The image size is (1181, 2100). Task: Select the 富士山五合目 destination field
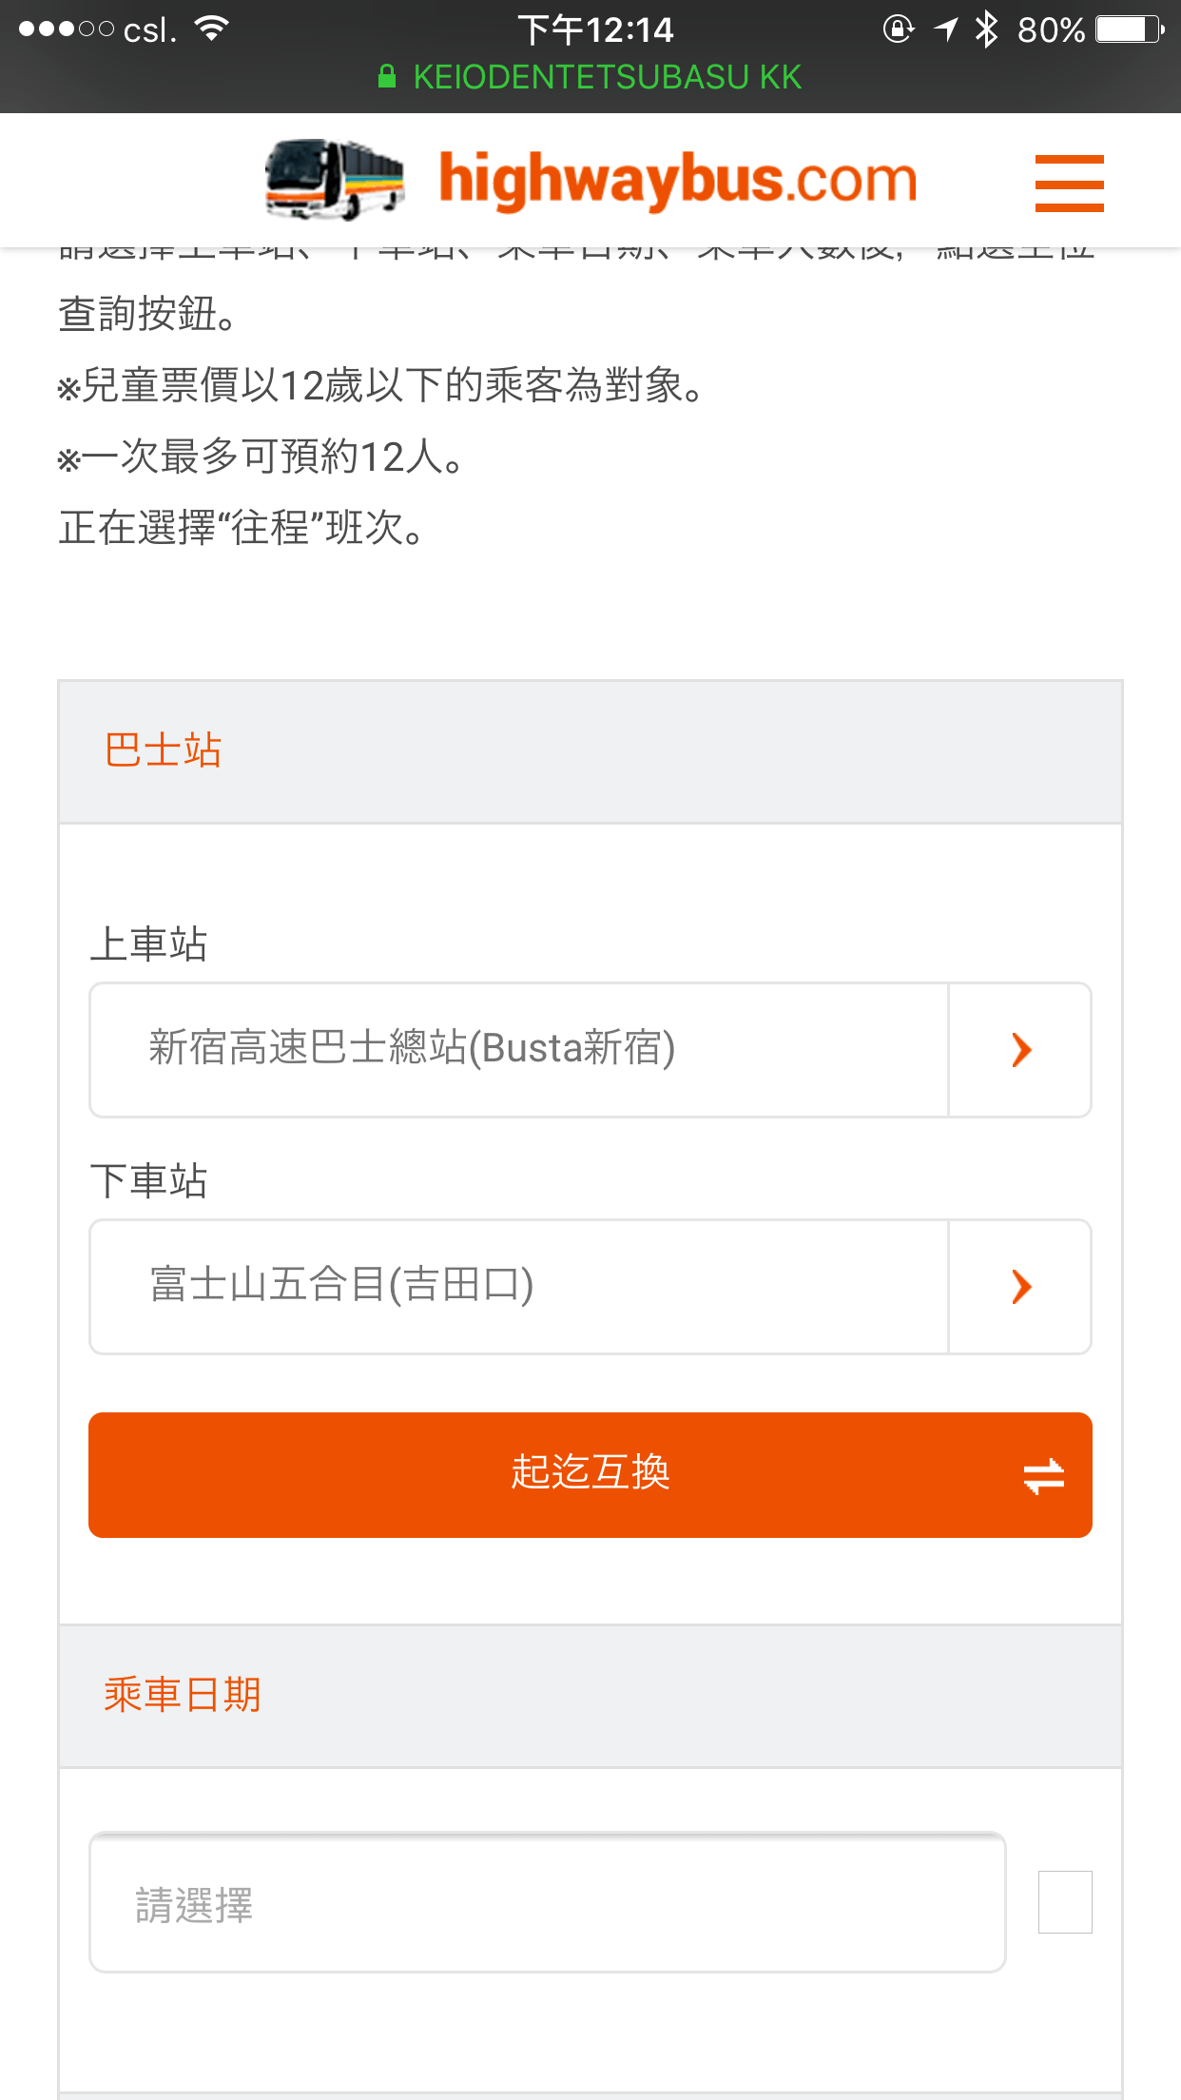518,1287
